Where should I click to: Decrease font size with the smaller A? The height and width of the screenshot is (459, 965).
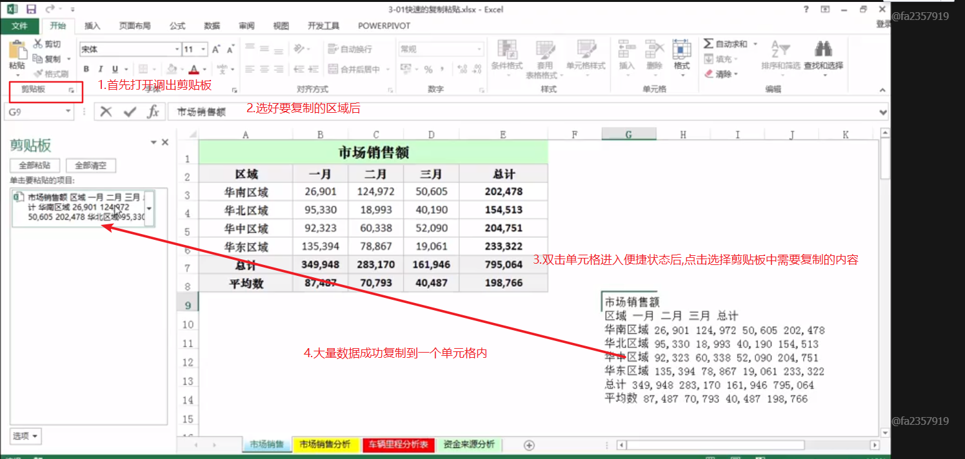(230, 49)
